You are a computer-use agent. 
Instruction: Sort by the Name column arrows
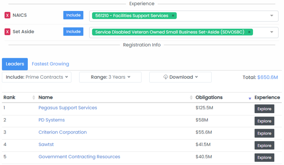191,98
